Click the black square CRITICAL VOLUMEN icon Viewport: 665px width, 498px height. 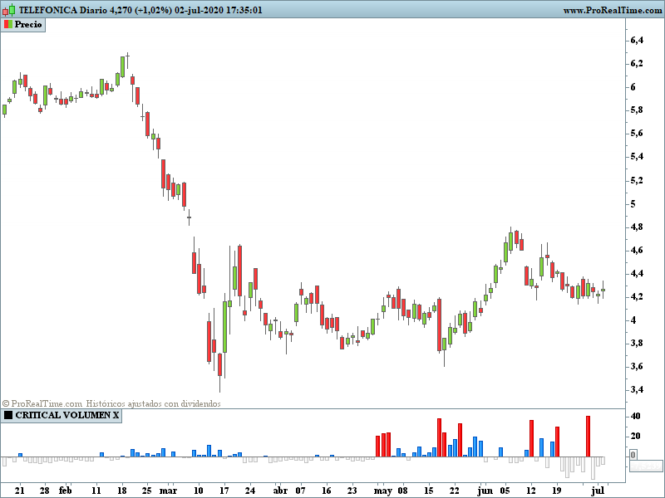pyautogui.click(x=8, y=415)
